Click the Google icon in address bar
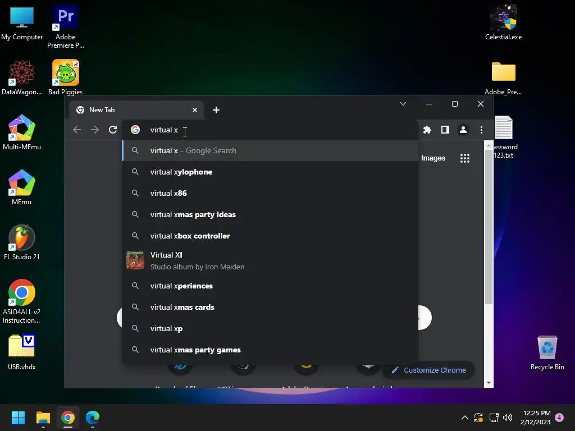The image size is (575, 431). tap(135, 130)
